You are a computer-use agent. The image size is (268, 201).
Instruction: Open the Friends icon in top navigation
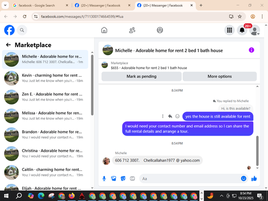(x=132, y=30)
